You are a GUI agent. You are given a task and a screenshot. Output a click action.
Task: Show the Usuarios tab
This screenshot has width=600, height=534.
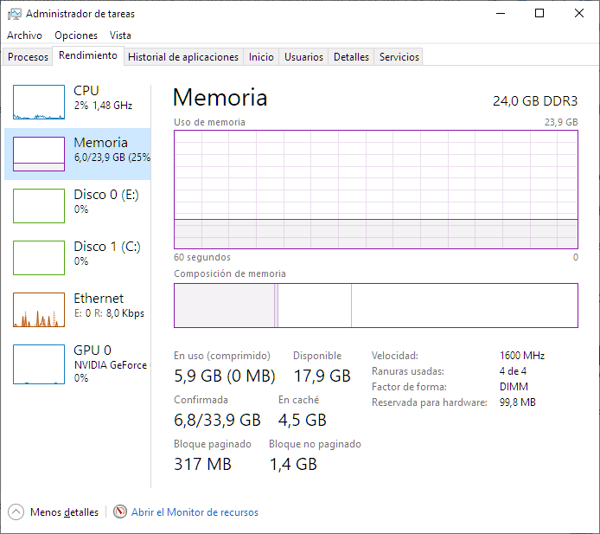point(304,57)
